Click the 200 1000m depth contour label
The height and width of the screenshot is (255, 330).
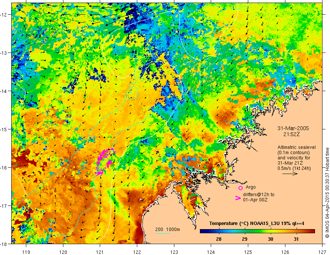(x=168, y=229)
